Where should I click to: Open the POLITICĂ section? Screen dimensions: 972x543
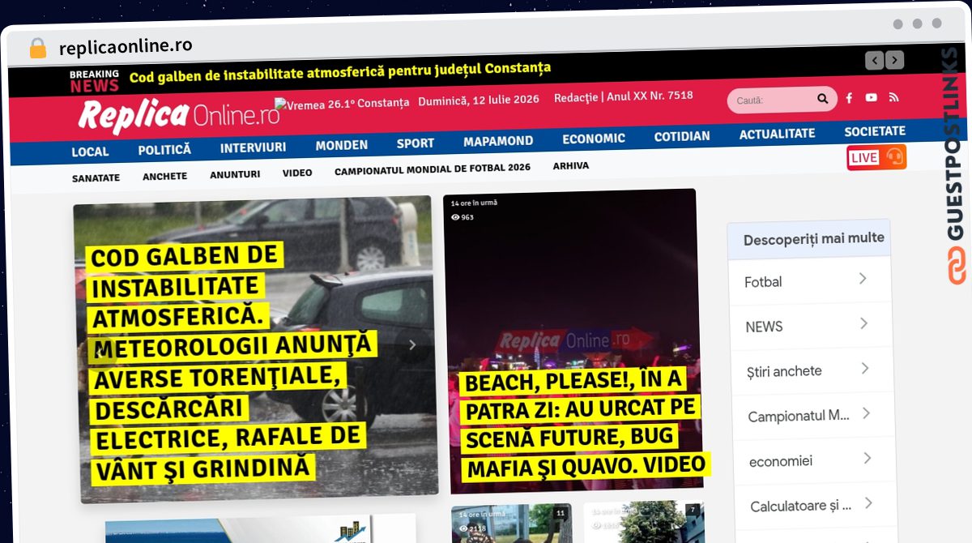click(164, 150)
